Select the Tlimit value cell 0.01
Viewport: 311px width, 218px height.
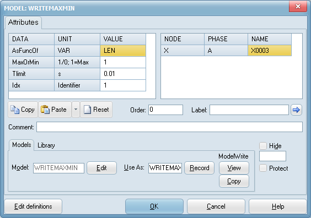(x=123, y=74)
